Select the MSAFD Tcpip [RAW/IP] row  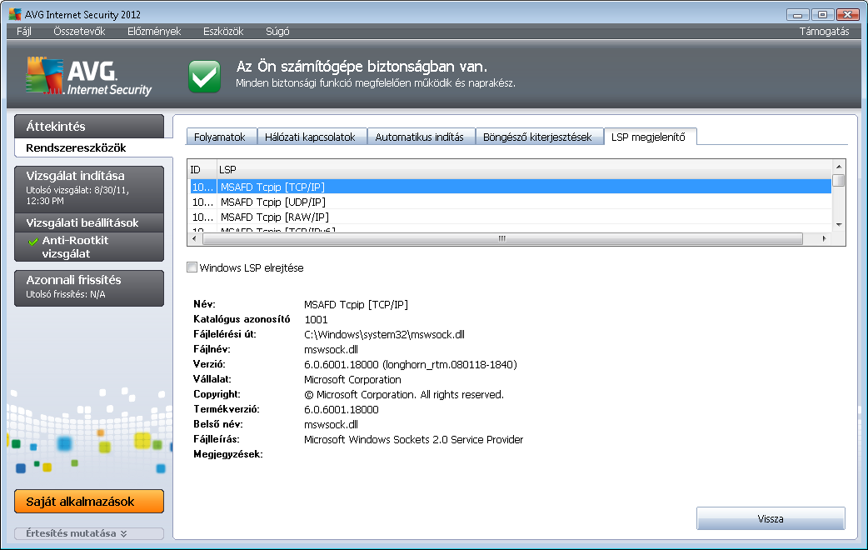pyautogui.click(x=511, y=217)
